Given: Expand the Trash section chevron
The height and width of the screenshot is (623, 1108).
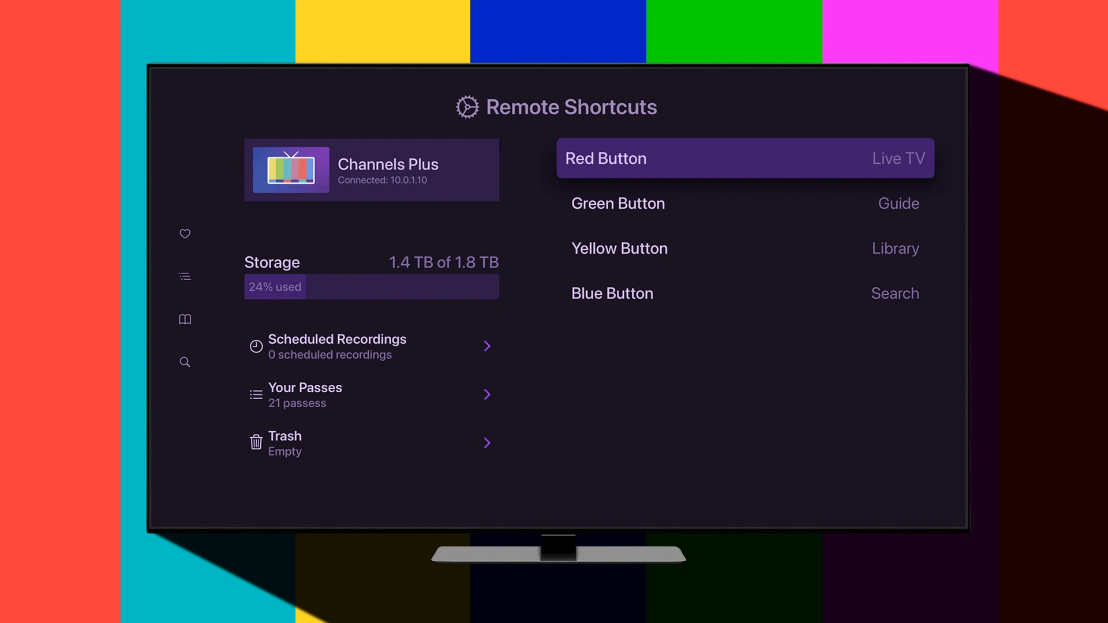Looking at the screenshot, I should pos(488,442).
